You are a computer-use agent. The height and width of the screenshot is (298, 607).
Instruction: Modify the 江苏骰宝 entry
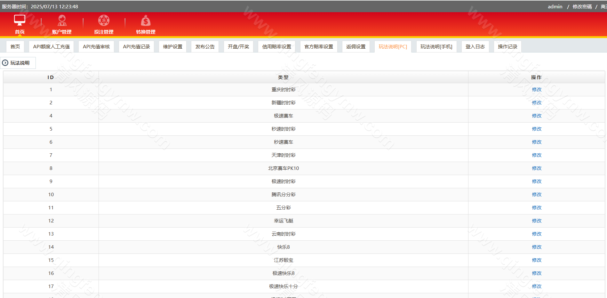537,260
